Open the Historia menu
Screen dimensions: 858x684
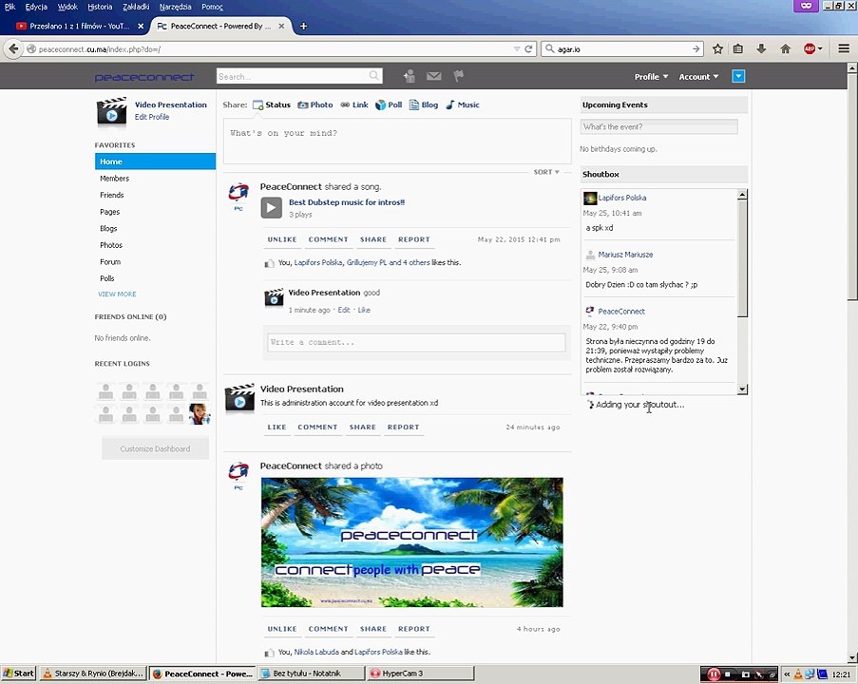click(100, 7)
